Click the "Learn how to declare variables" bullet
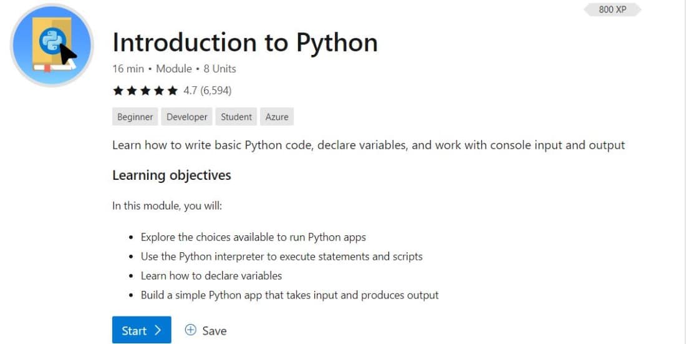Image resolution: width=686 pixels, height=344 pixels. click(211, 275)
